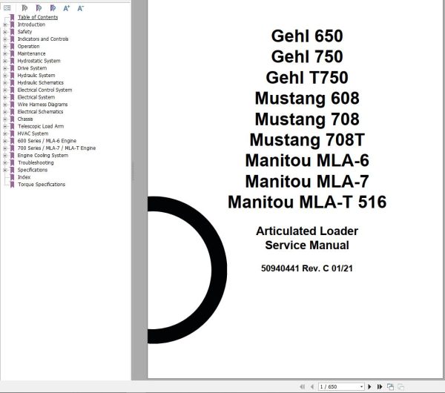Select the Operation bookmark
This screenshot has height=393, width=445.
click(28, 46)
